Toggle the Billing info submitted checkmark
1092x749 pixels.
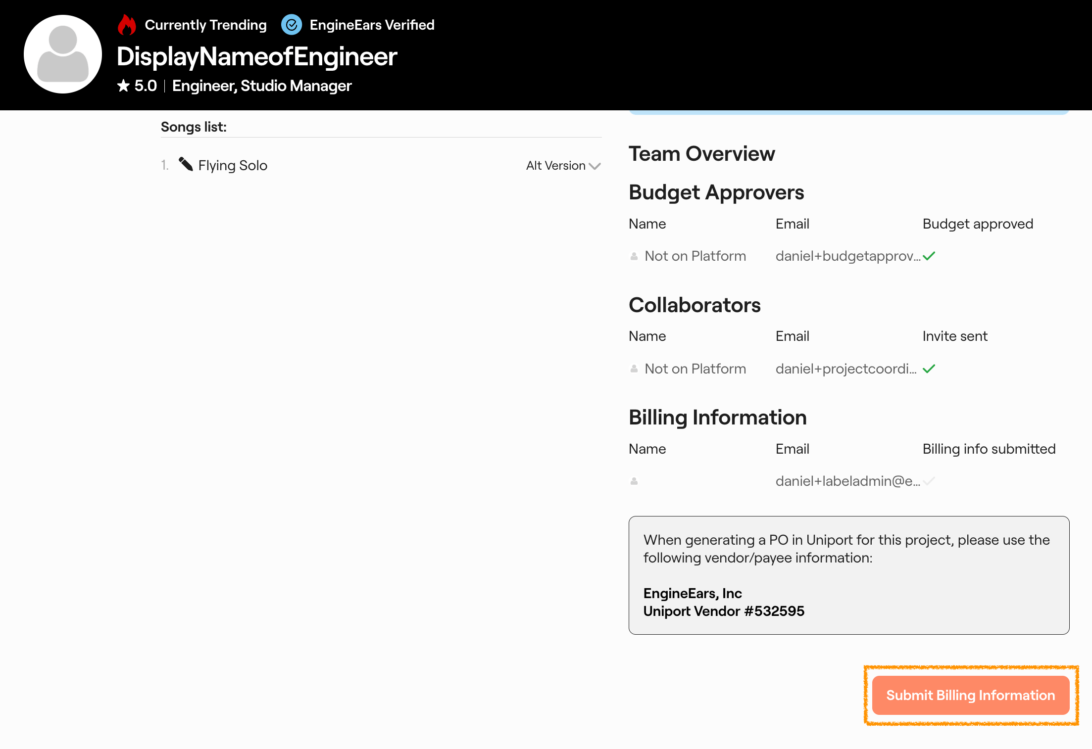point(930,480)
